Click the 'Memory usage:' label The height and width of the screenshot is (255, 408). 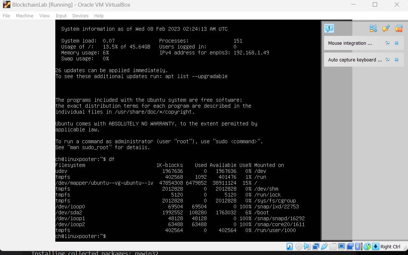click(81, 53)
